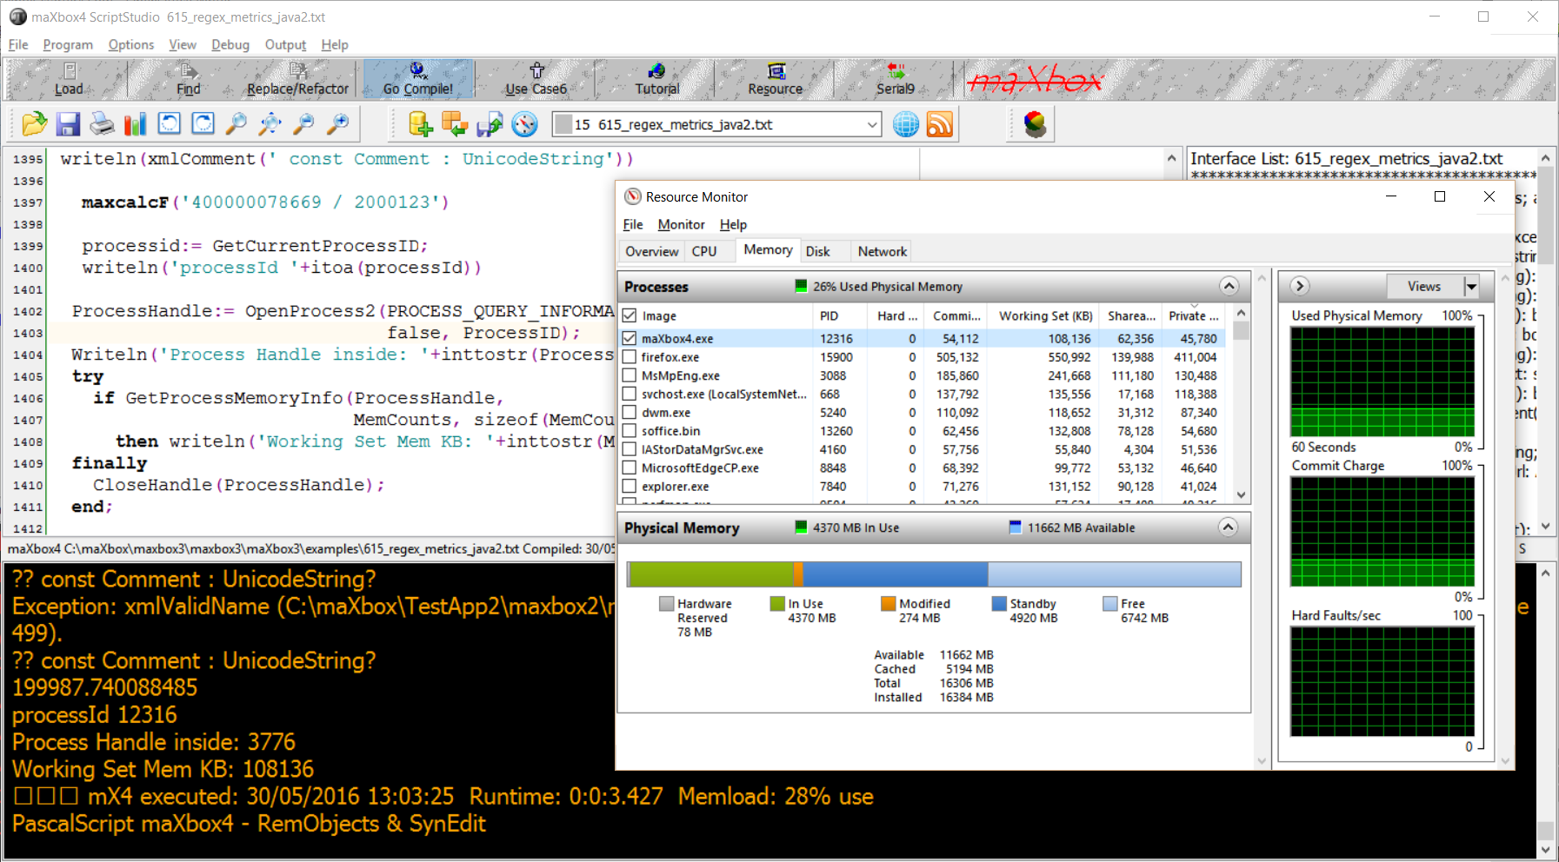1559x862 pixels.
Task: Click the magnifier icon with four arrows
Action: click(x=270, y=124)
